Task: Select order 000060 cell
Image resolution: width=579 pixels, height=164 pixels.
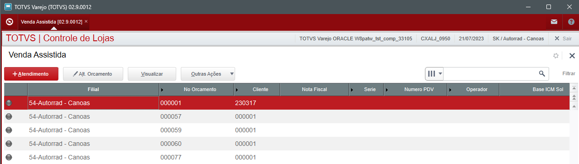Action: tap(196, 144)
